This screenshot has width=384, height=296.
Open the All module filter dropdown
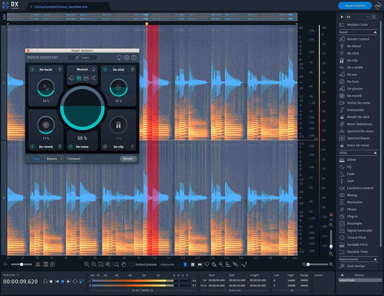click(x=357, y=17)
